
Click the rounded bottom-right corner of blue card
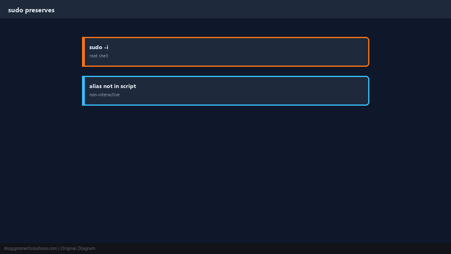(x=367, y=104)
